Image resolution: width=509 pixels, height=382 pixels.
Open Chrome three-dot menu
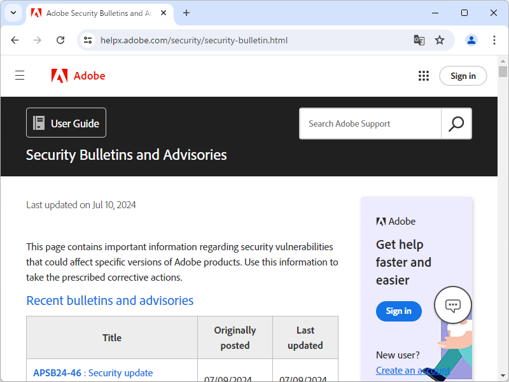pos(494,40)
